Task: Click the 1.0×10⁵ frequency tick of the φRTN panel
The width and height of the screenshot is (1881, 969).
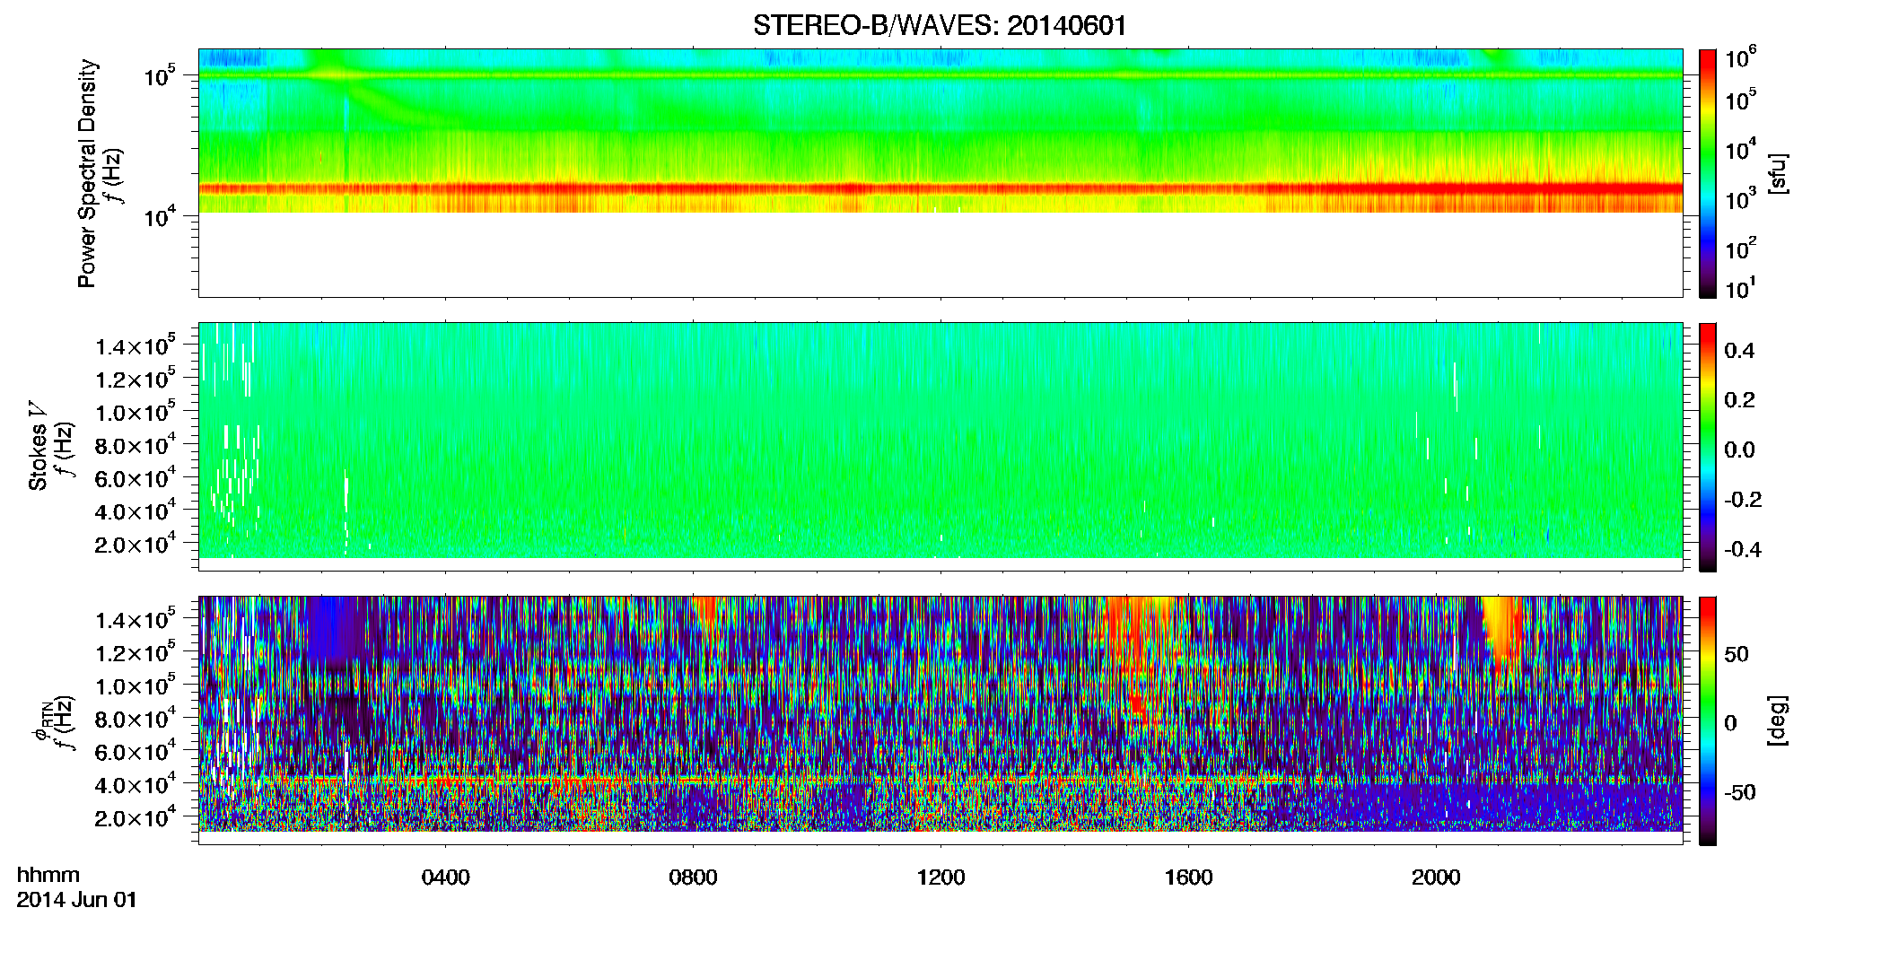Action: coord(136,685)
